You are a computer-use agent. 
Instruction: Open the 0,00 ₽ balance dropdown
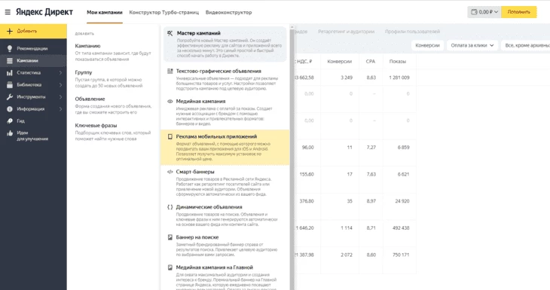pos(484,12)
